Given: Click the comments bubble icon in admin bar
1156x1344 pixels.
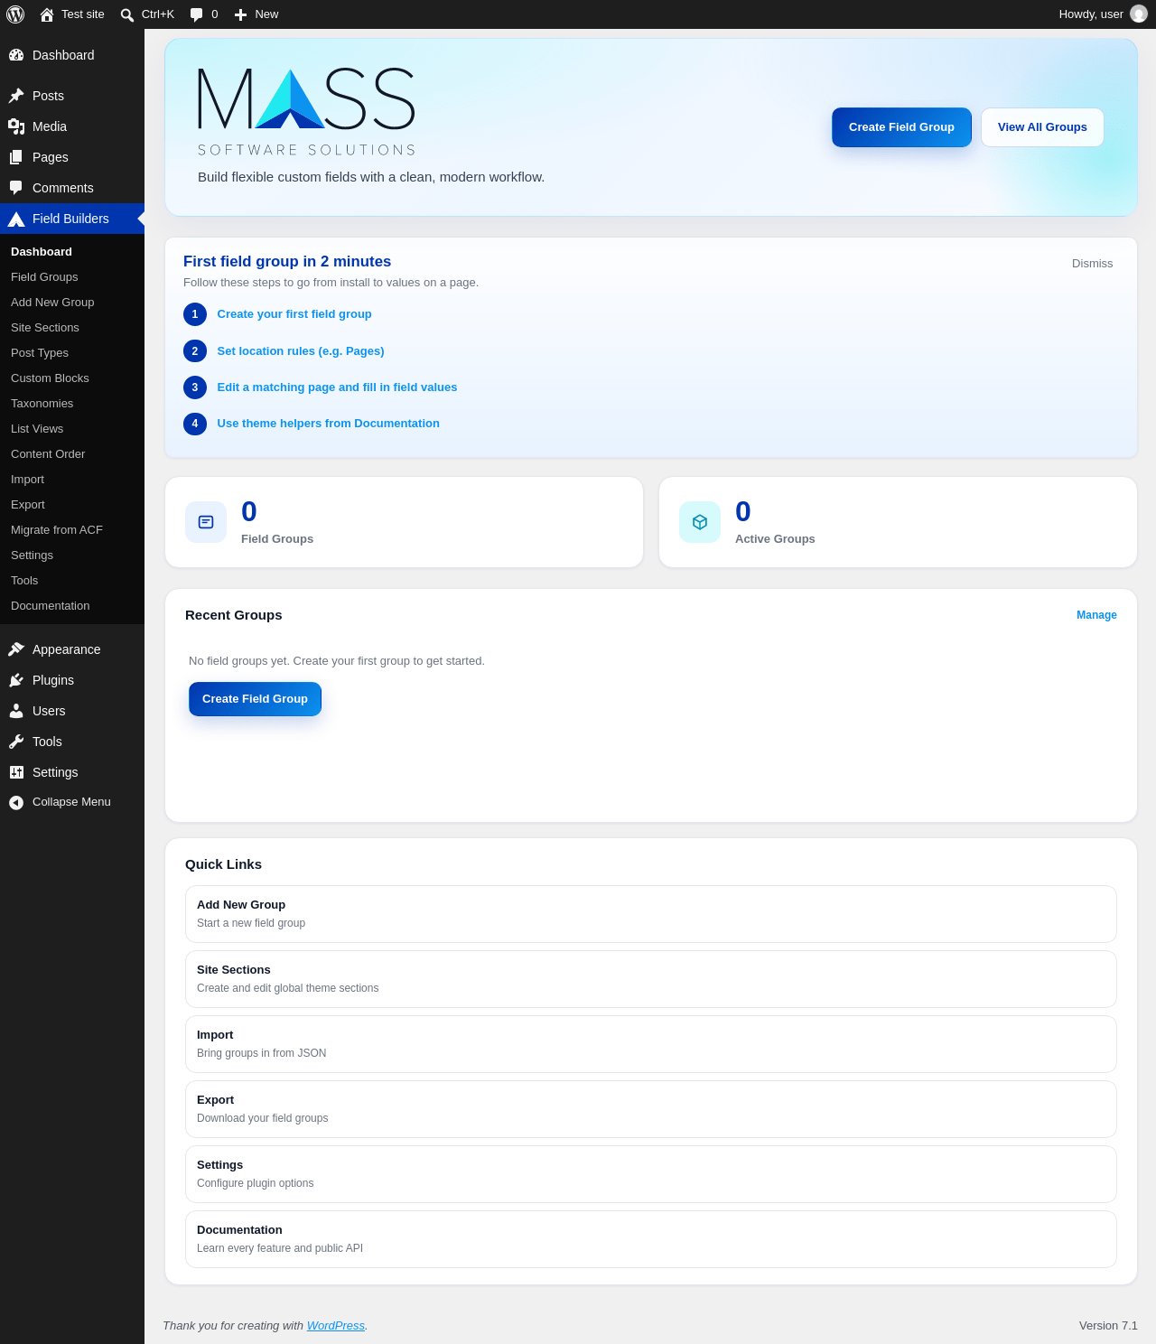Looking at the screenshot, I should (196, 14).
